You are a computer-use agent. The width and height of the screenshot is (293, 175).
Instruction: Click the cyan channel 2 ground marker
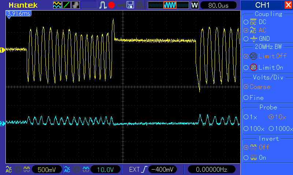click(3, 124)
